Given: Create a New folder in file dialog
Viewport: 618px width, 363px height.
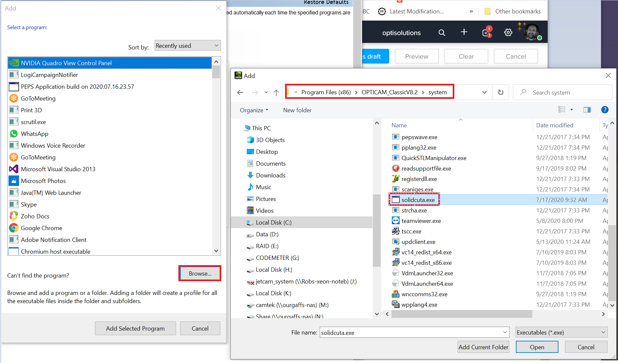Looking at the screenshot, I should [297, 110].
